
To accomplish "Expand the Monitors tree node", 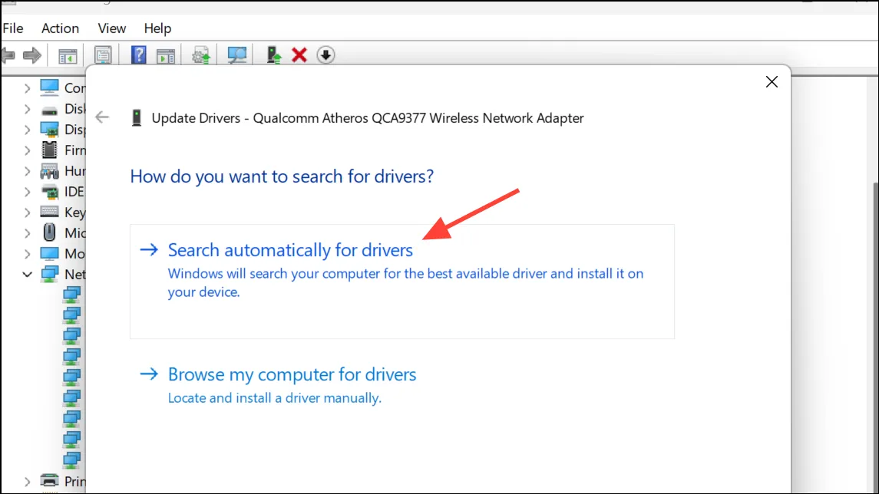I will pyautogui.click(x=27, y=254).
